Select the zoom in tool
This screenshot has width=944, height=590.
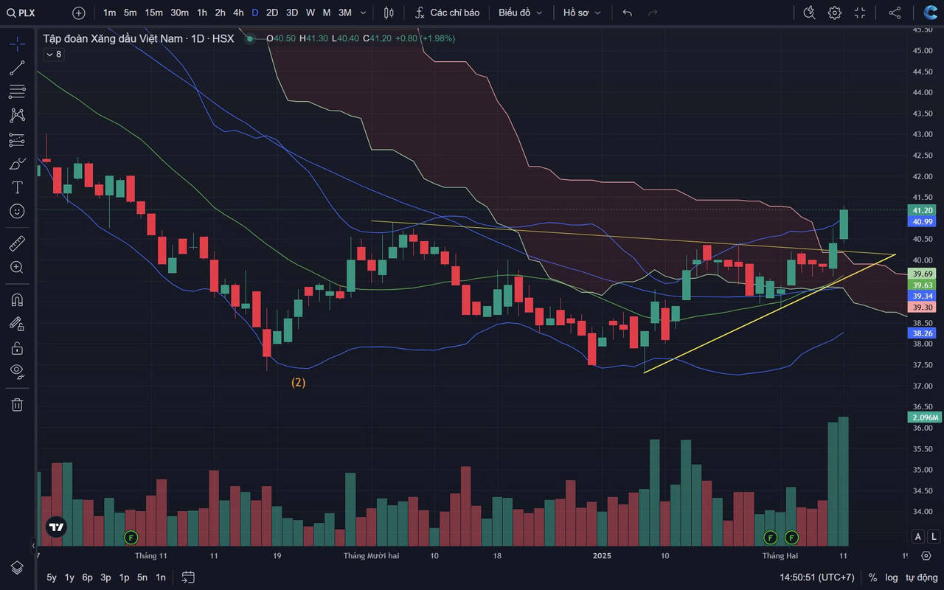[17, 267]
